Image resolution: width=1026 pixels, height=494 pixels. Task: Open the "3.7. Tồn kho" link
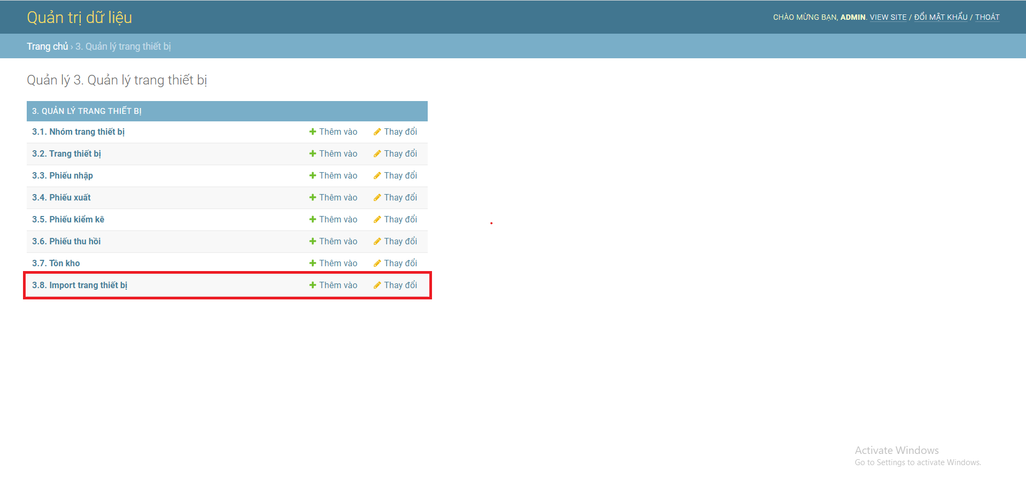coord(56,263)
